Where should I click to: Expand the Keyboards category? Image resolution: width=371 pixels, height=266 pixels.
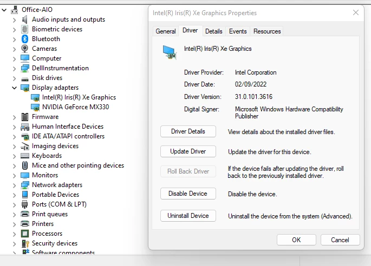[15, 156]
